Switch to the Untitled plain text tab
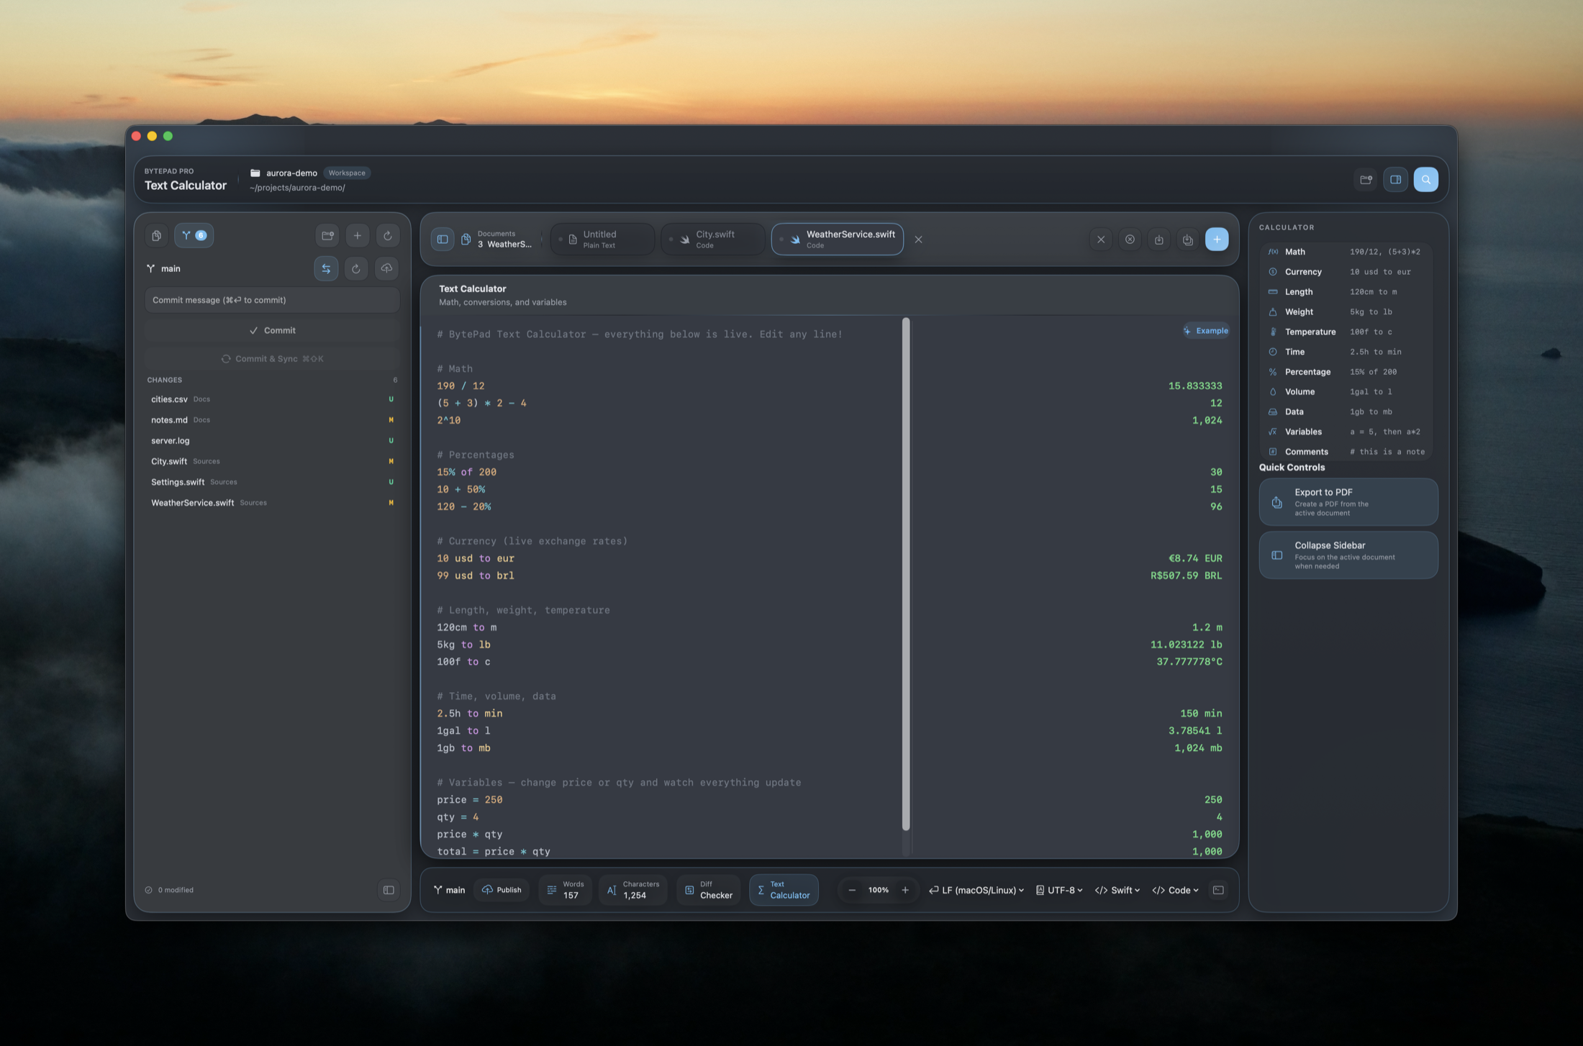The width and height of the screenshot is (1583, 1046). [602, 240]
